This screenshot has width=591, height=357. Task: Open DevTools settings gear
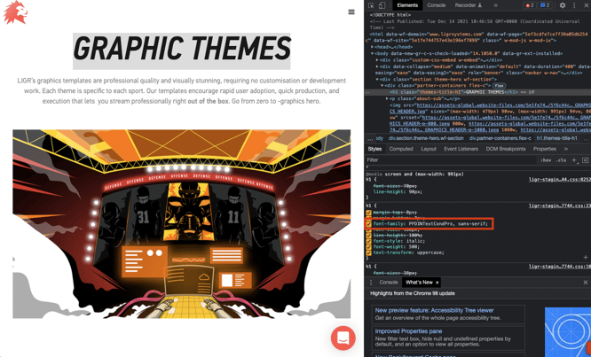(563, 5)
